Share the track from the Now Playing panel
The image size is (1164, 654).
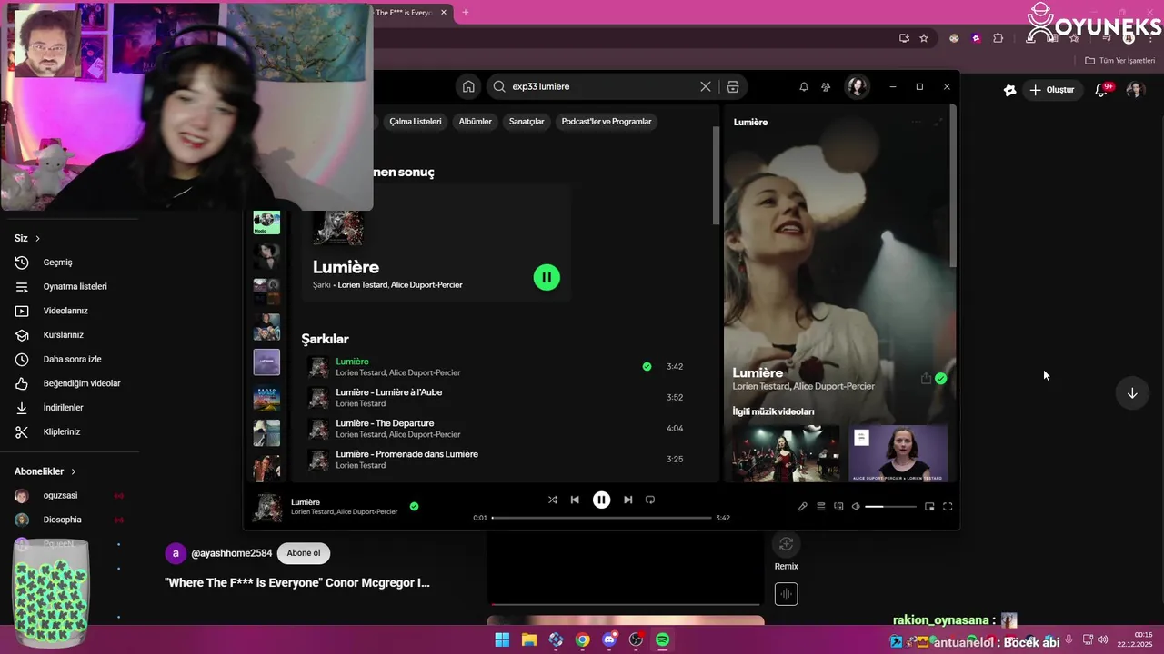point(926,379)
